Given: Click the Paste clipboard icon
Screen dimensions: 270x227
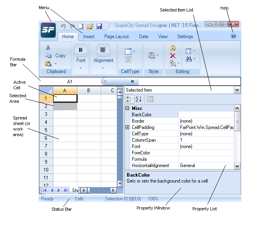Looking at the screenshot, I should point(48,63).
